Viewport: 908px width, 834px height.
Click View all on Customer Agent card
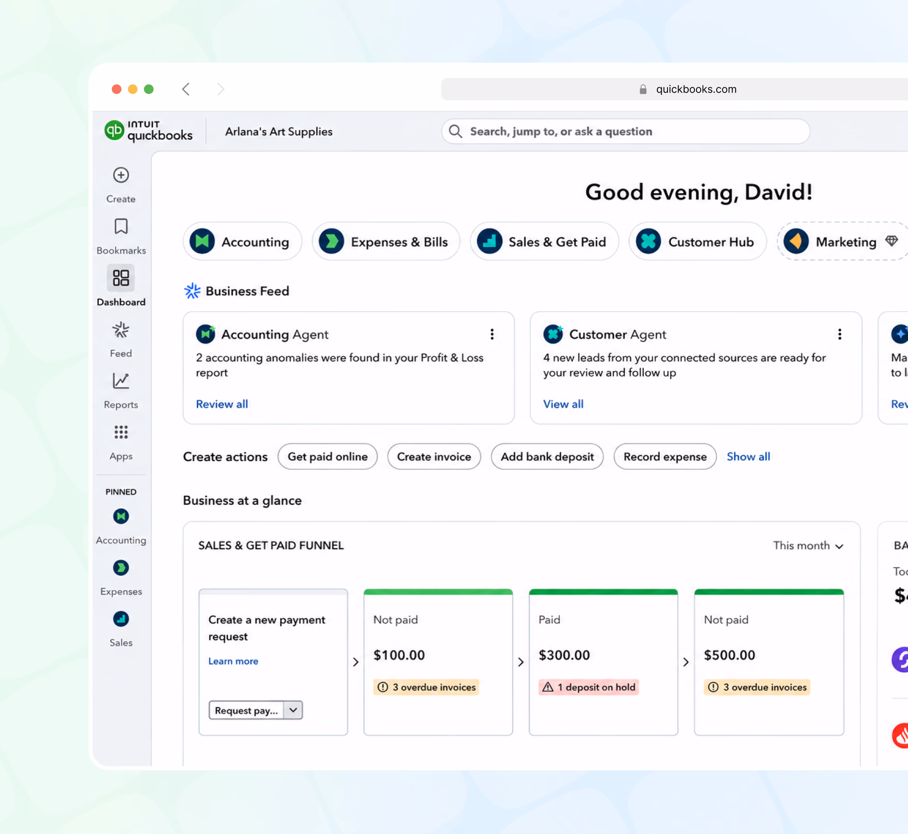point(563,404)
